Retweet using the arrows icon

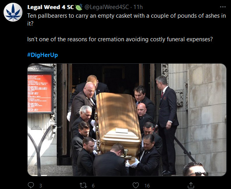[84, 185]
